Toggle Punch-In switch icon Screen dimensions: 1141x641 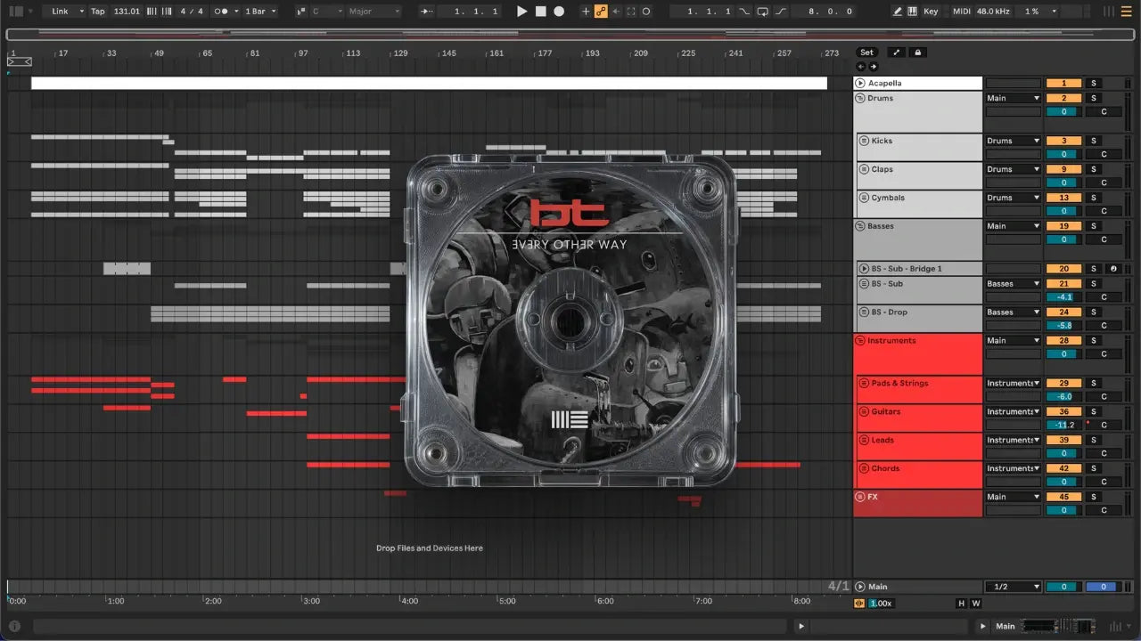[x=745, y=12]
